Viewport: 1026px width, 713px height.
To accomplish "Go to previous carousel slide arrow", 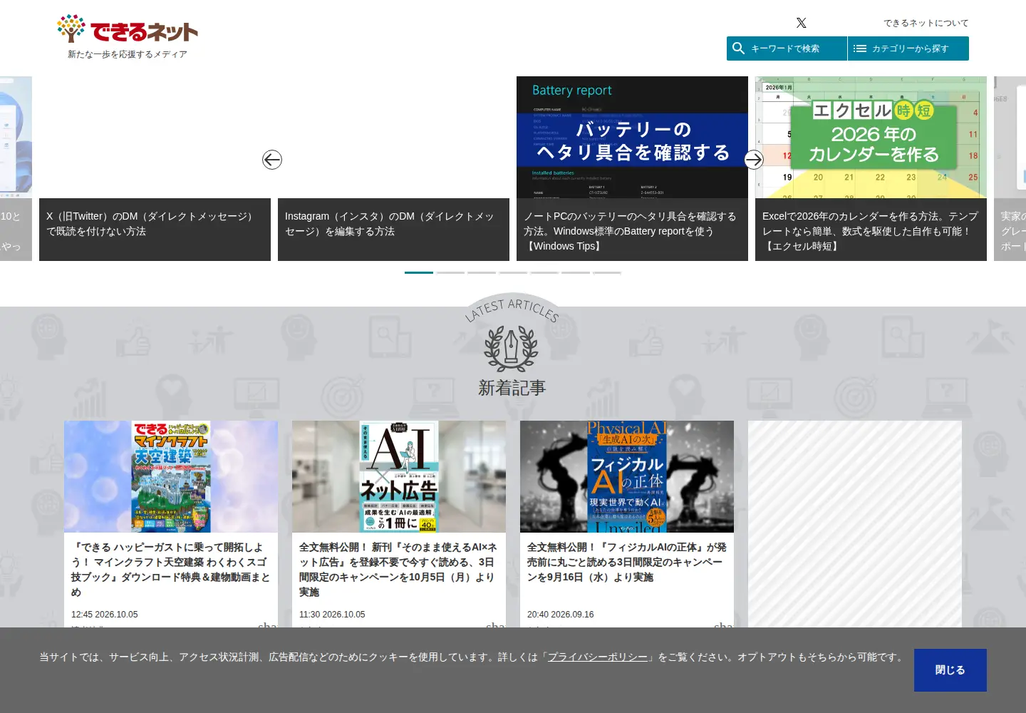I will pyautogui.click(x=272, y=160).
